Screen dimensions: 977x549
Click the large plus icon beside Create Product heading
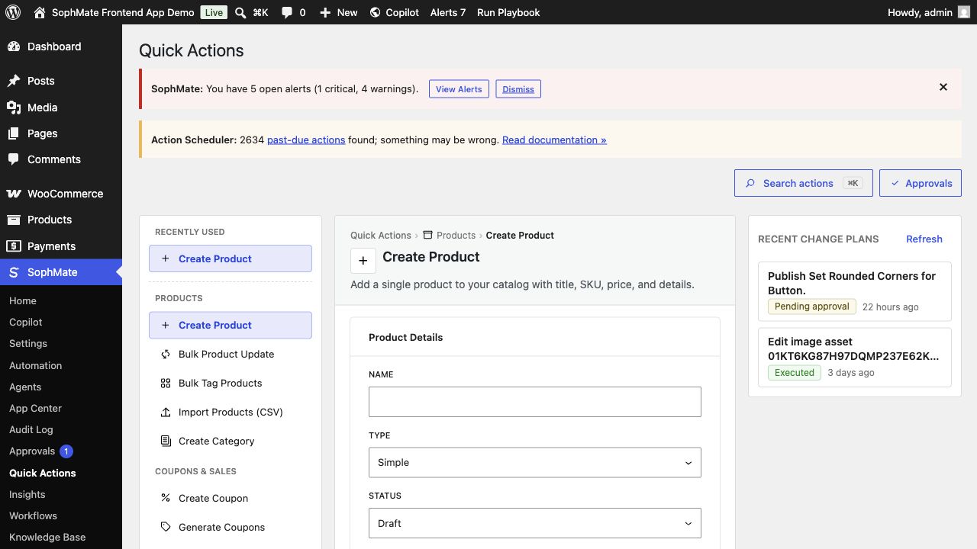click(x=363, y=261)
